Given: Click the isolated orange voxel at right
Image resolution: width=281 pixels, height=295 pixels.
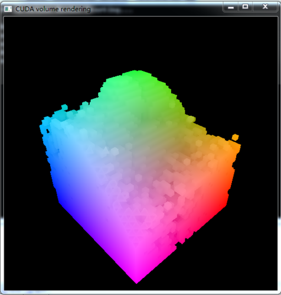Looking at the screenshot, I should coord(236,137).
